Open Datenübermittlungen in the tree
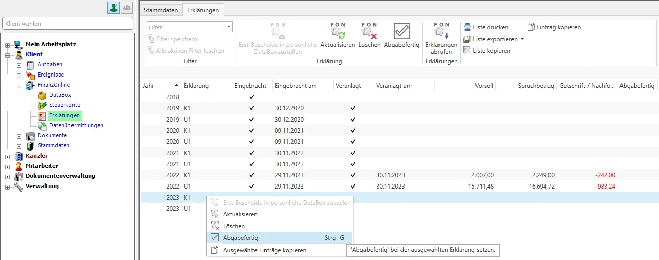 coord(76,125)
